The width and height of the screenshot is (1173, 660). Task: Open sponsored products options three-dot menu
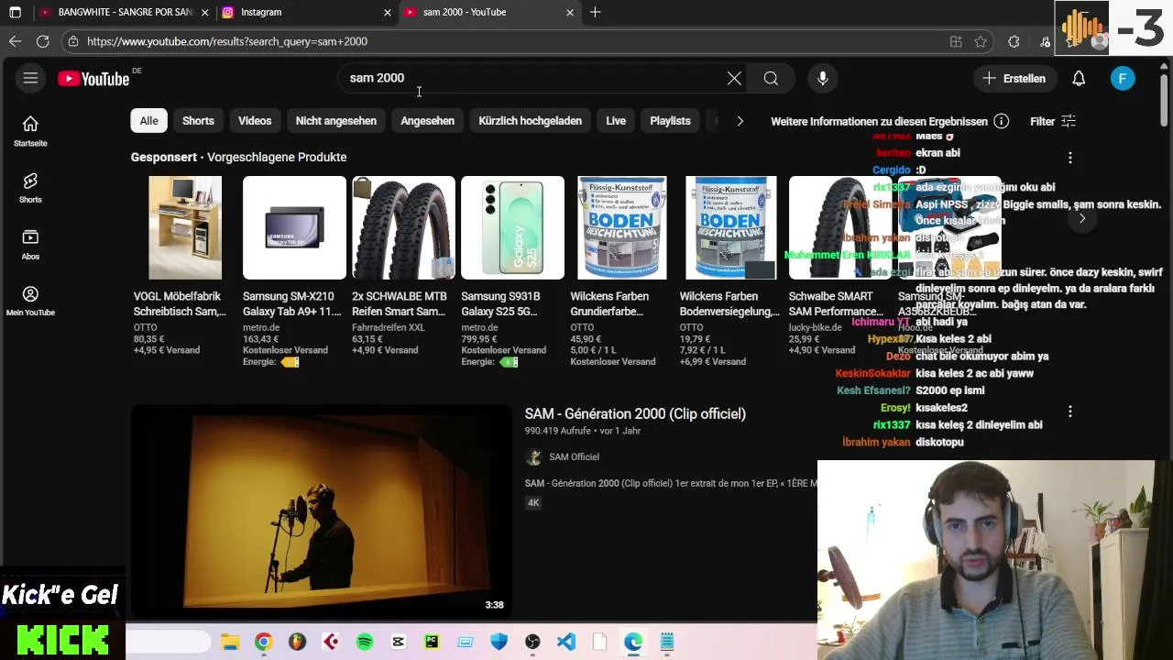click(1069, 158)
